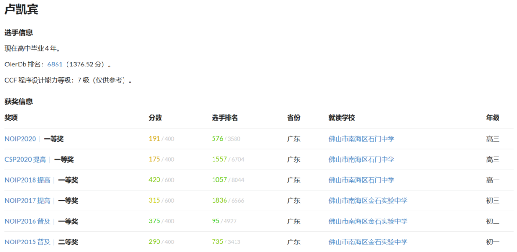The width and height of the screenshot is (517, 252).
Task: Open 佛山市南海区石门中学 in the CSP2020 row
Action: click(361, 159)
